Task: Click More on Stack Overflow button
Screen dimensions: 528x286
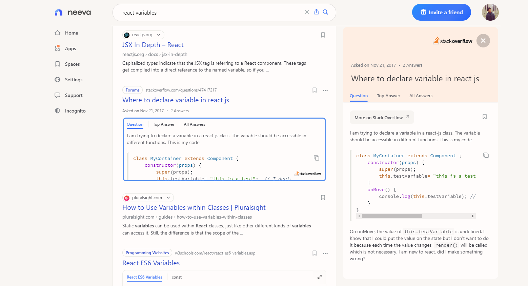Action: (x=382, y=117)
